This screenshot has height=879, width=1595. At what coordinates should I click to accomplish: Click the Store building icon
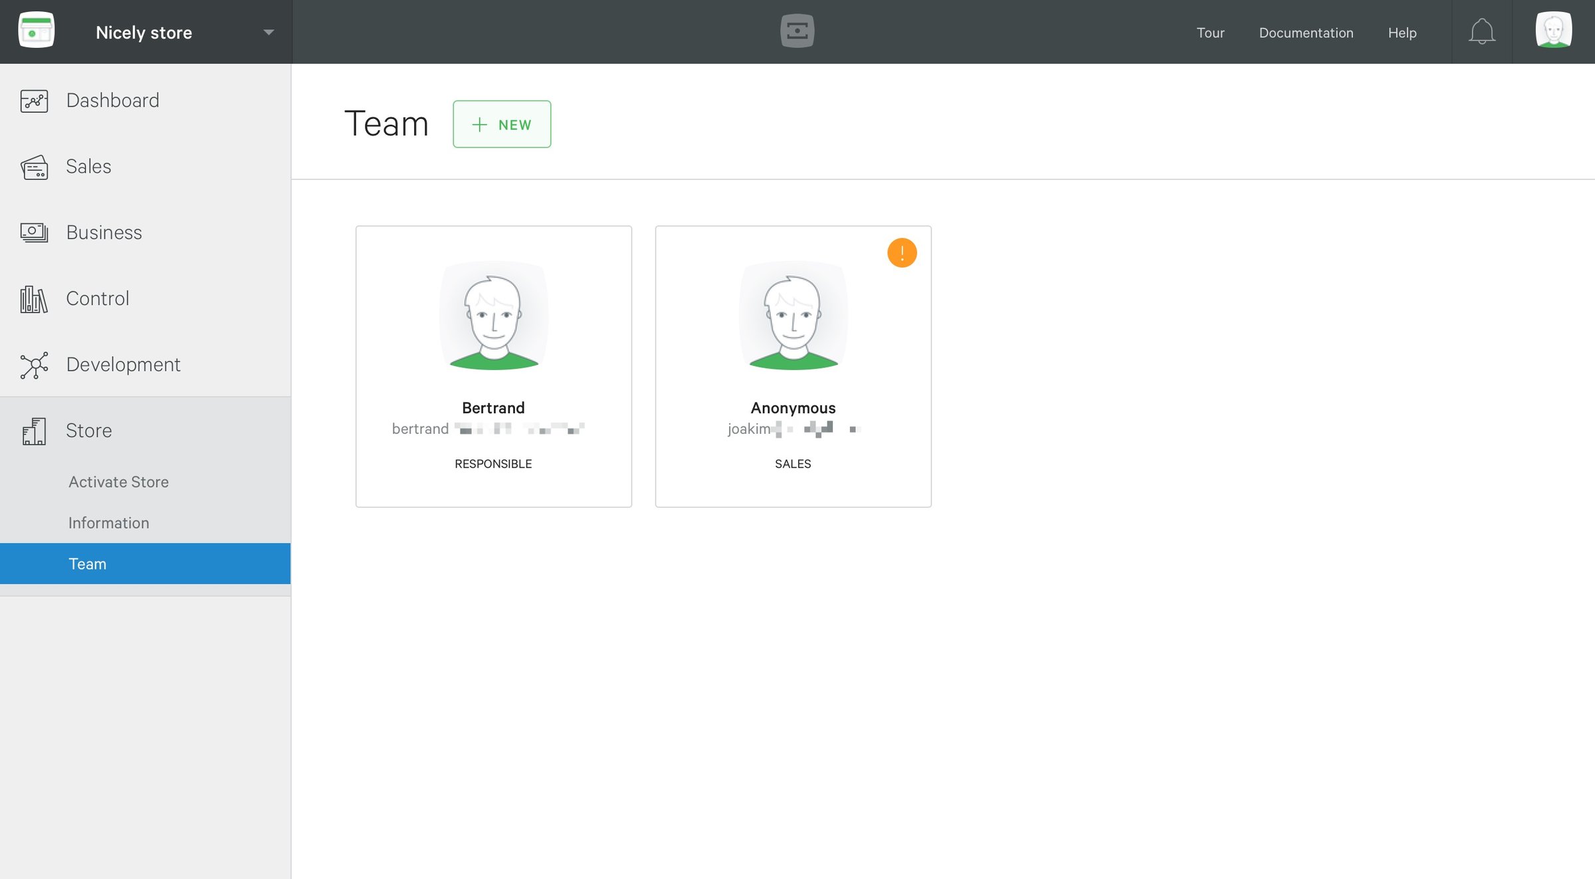click(x=34, y=431)
